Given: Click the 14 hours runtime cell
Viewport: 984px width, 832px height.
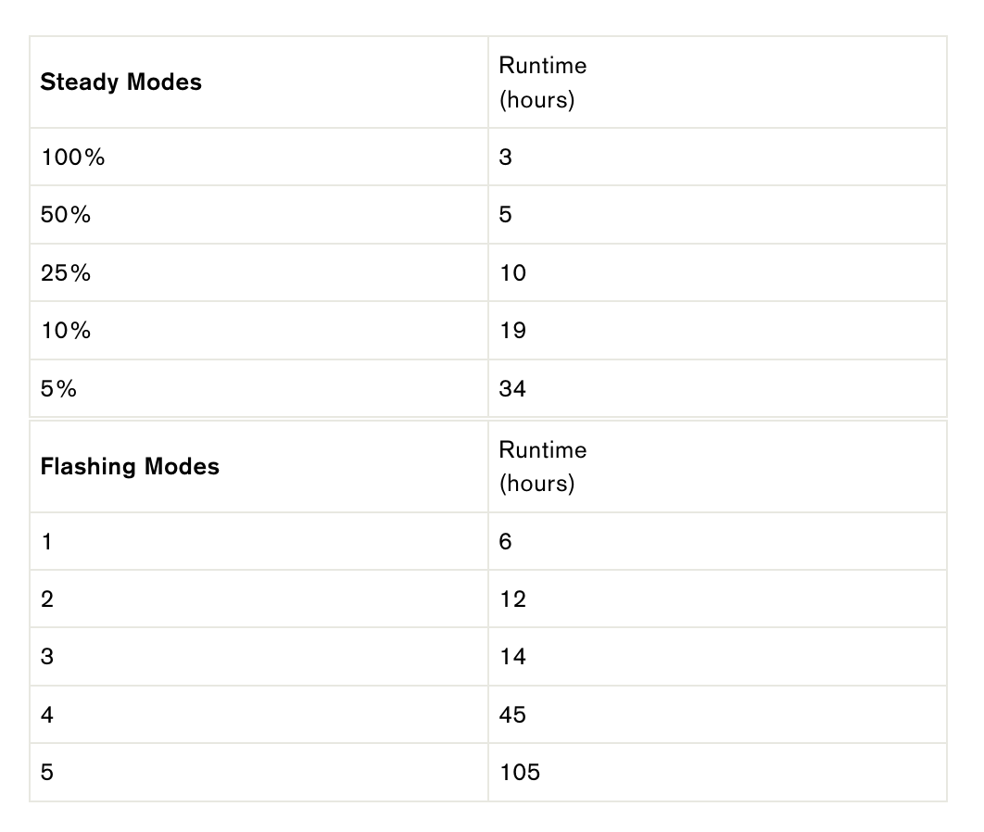Looking at the screenshot, I should 512,657.
